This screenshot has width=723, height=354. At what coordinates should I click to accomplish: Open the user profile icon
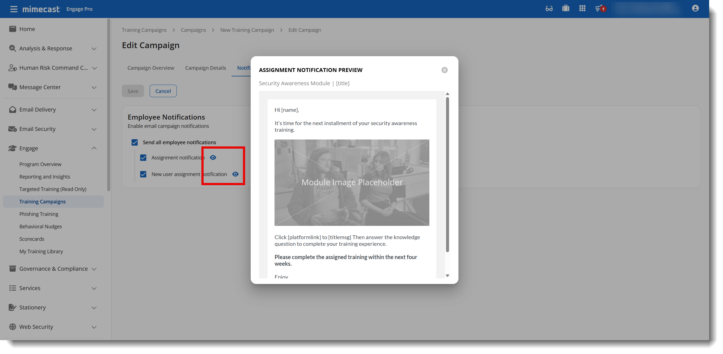click(x=695, y=8)
